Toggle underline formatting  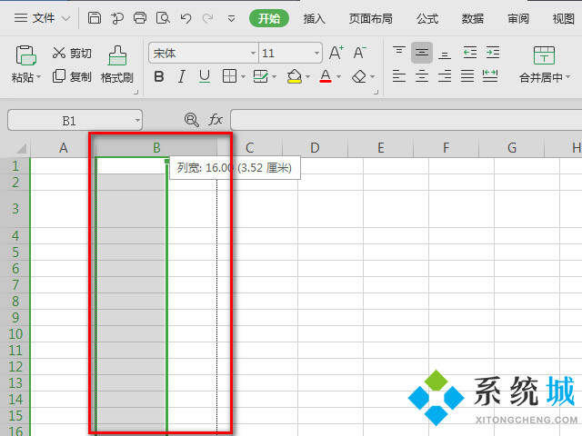(x=205, y=76)
